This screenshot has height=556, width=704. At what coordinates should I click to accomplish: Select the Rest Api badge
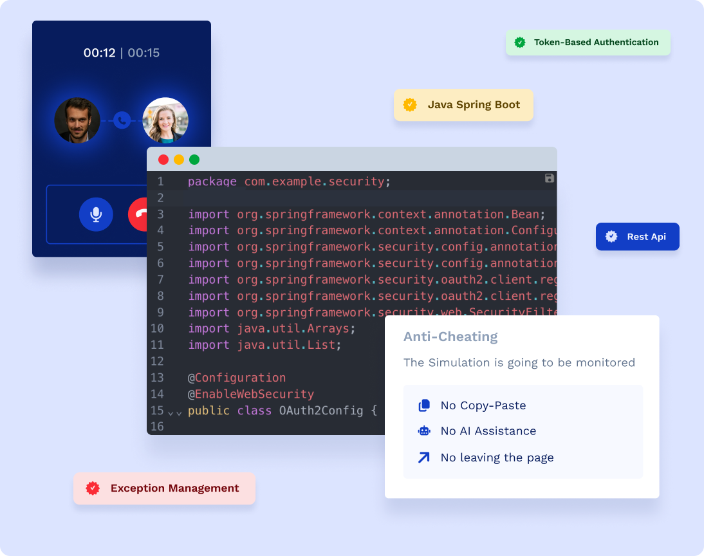tap(637, 237)
